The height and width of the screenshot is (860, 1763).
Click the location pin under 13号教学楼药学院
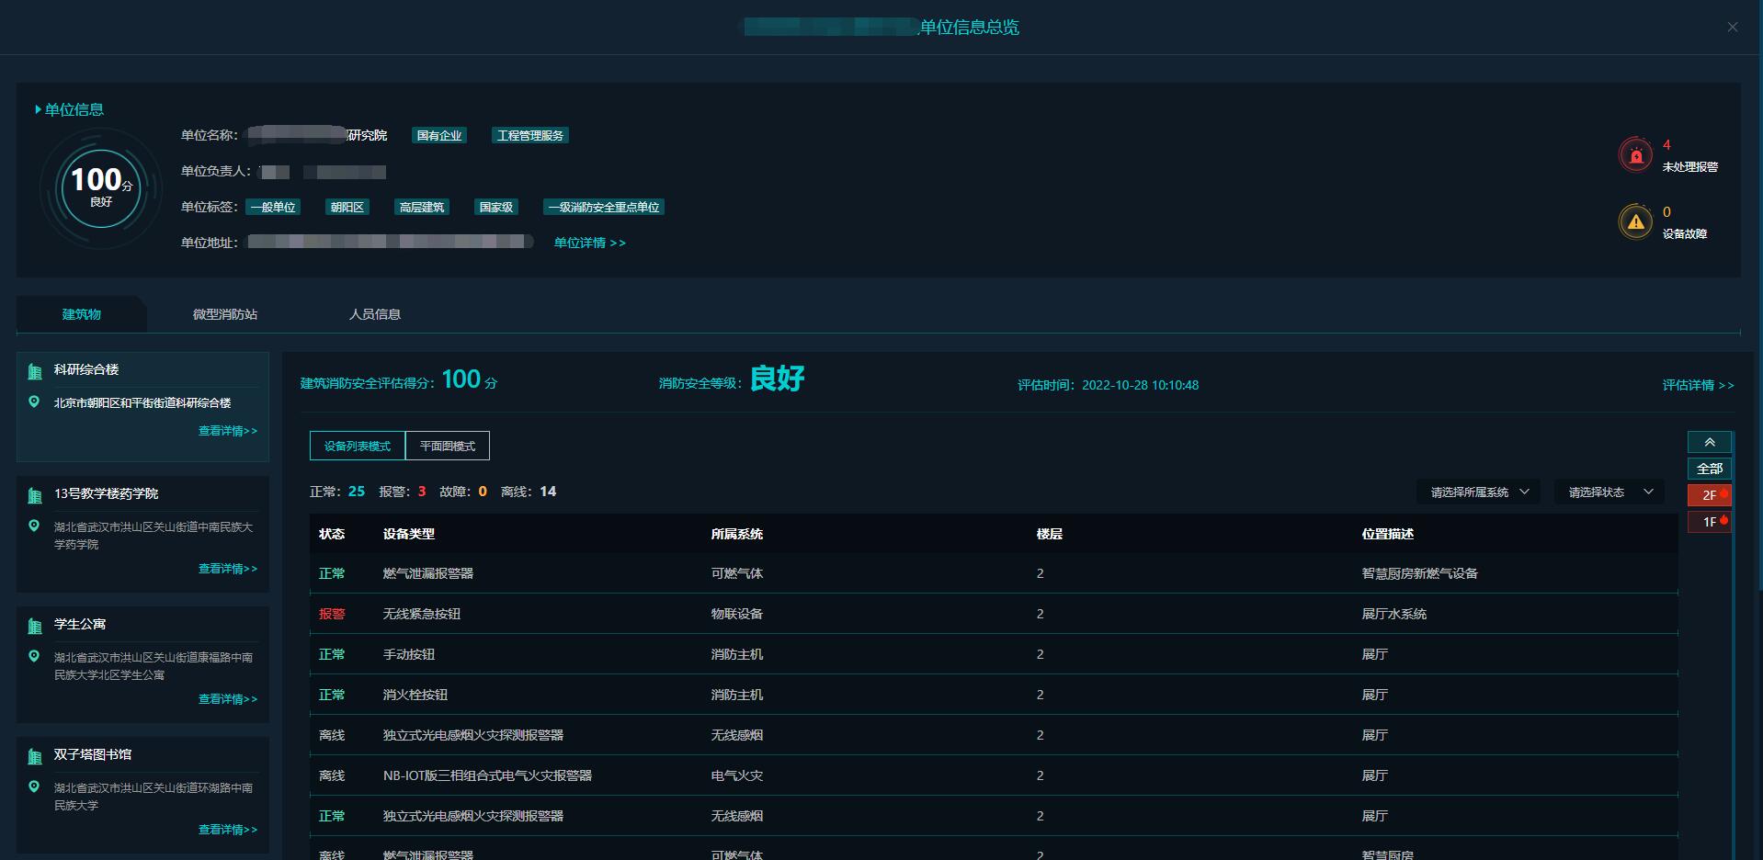click(x=34, y=526)
